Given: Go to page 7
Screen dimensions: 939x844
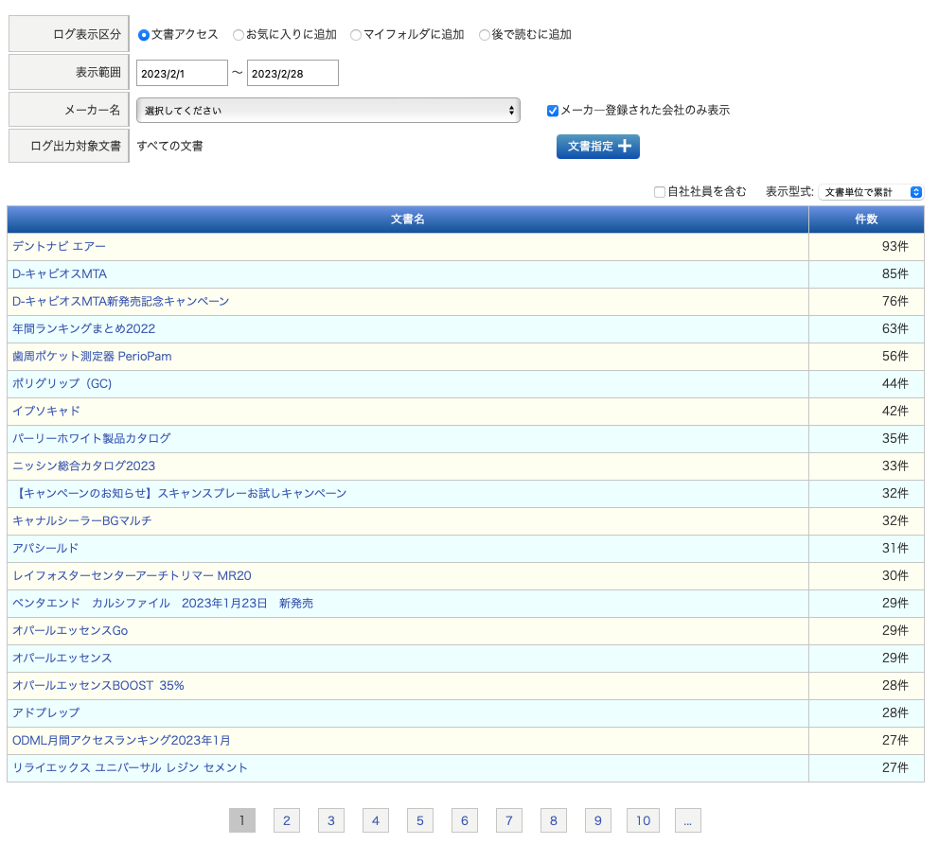Looking at the screenshot, I should (509, 820).
